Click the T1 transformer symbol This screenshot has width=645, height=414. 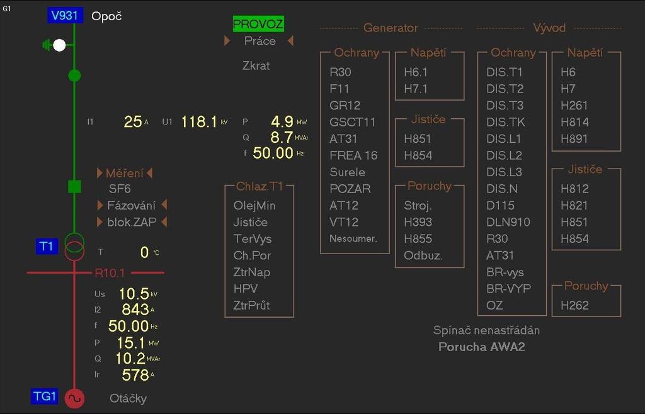pyautogui.click(x=74, y=247)
